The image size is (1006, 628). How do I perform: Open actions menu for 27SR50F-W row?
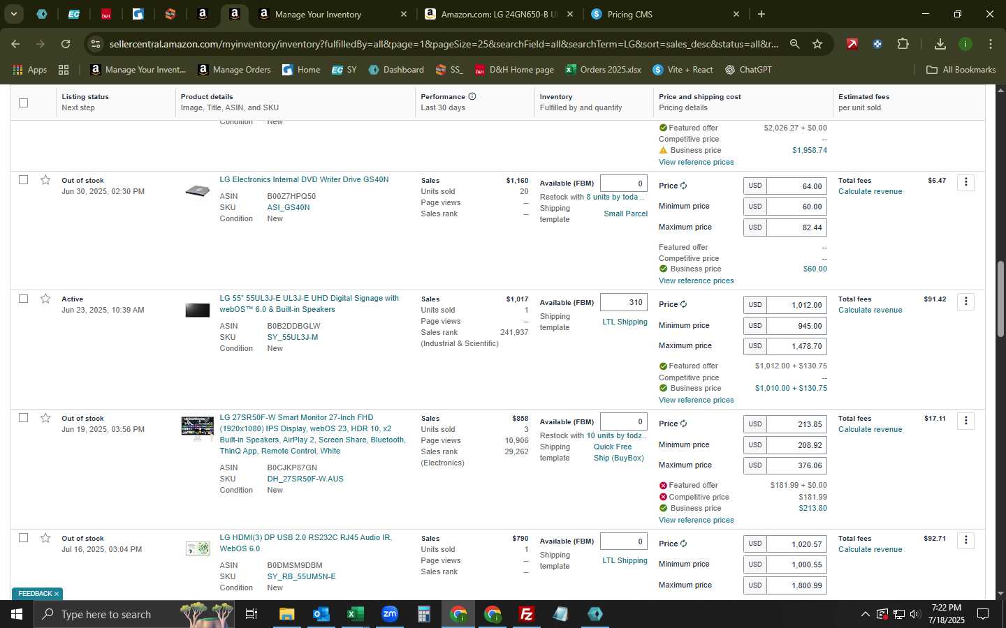966,421
